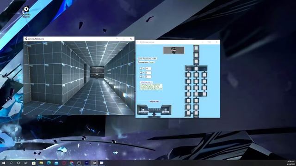Select the room in the wide horizontal corridor
The width and height of the screenshot is (296, 166).
tap(196, 69)
